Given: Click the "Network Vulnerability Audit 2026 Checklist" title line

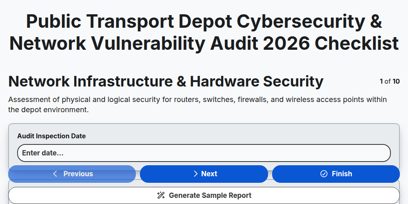Looking at the screenshot, I should point(204,44).
